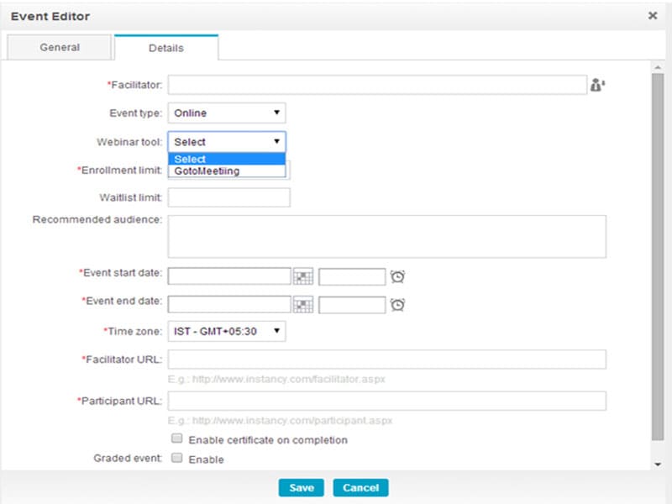Viewport: 672px width, 504px height.
Task: Click the scrollbar up arrow
Action: [x=657, y=66]
